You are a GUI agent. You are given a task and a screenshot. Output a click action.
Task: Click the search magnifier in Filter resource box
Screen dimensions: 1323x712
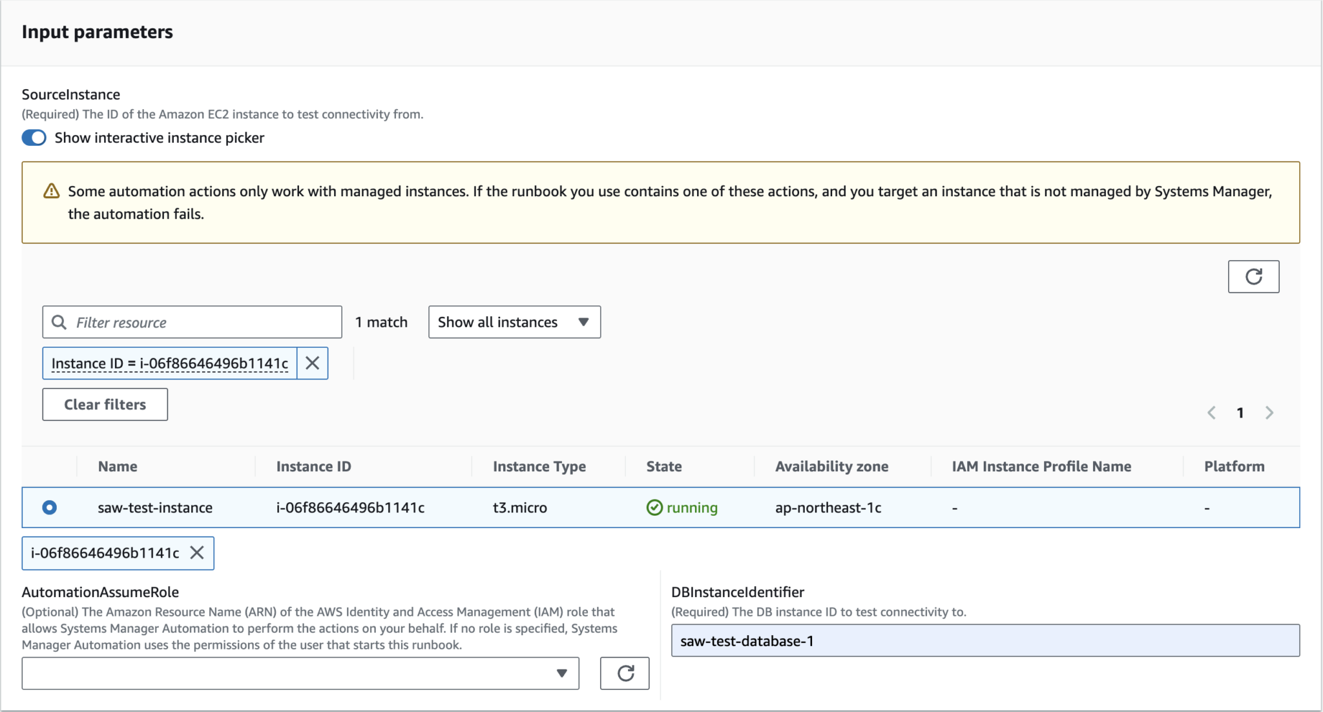click(60, 321)
